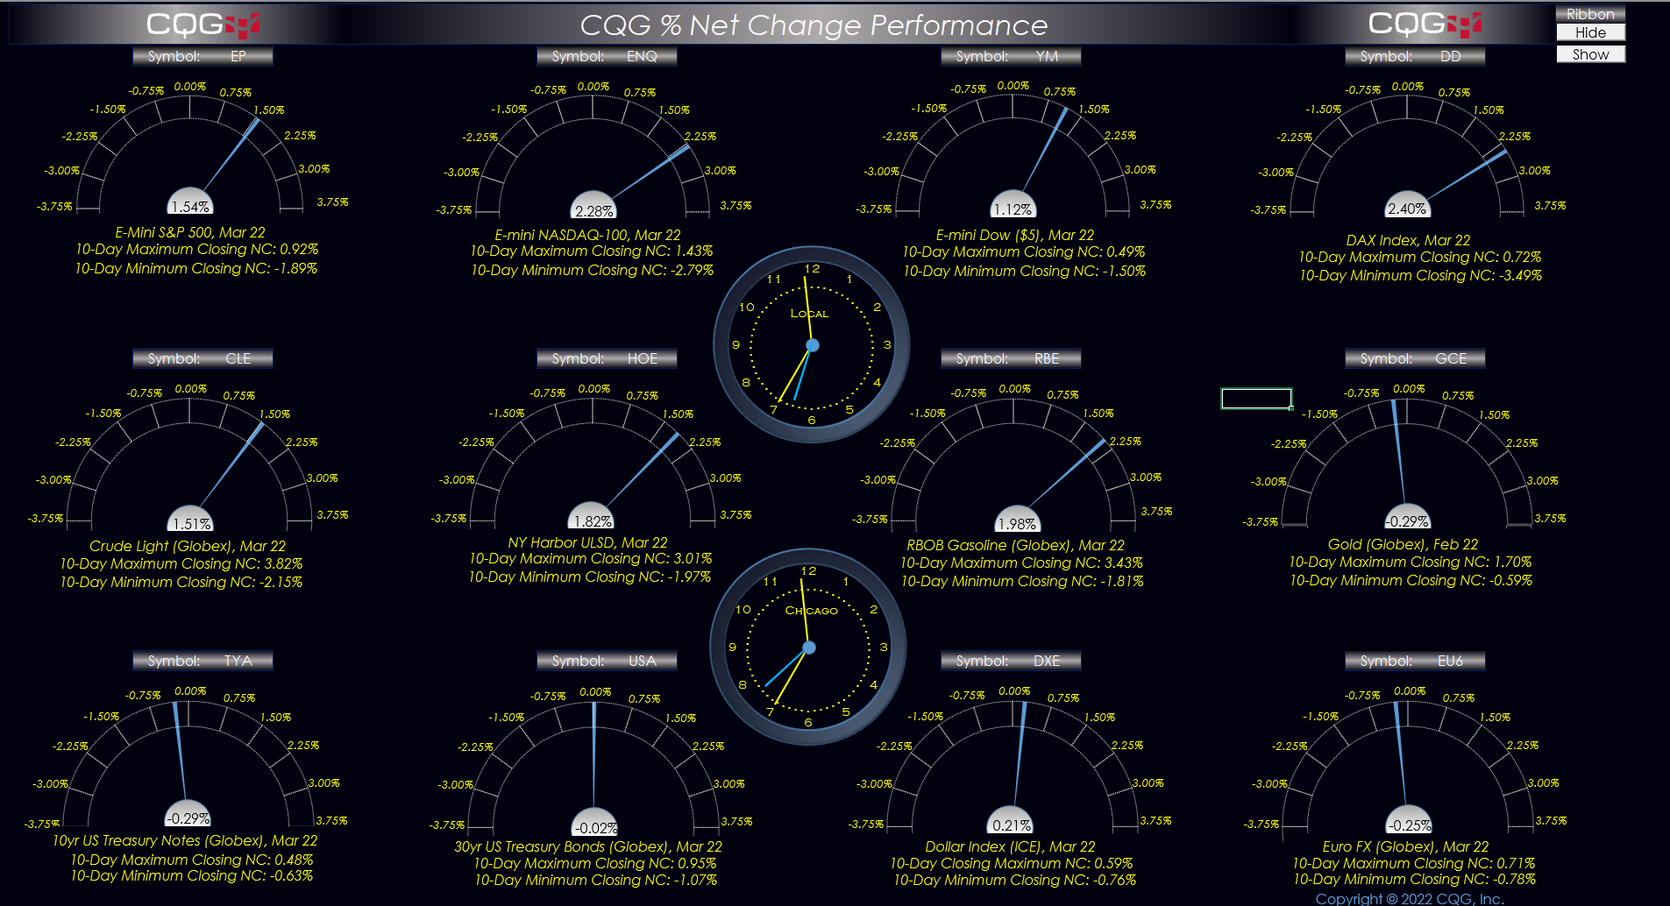This screenshot has height=906, width=1670.
Task: Click the 2.28% value on ENQ gauge
Action: 593,211
